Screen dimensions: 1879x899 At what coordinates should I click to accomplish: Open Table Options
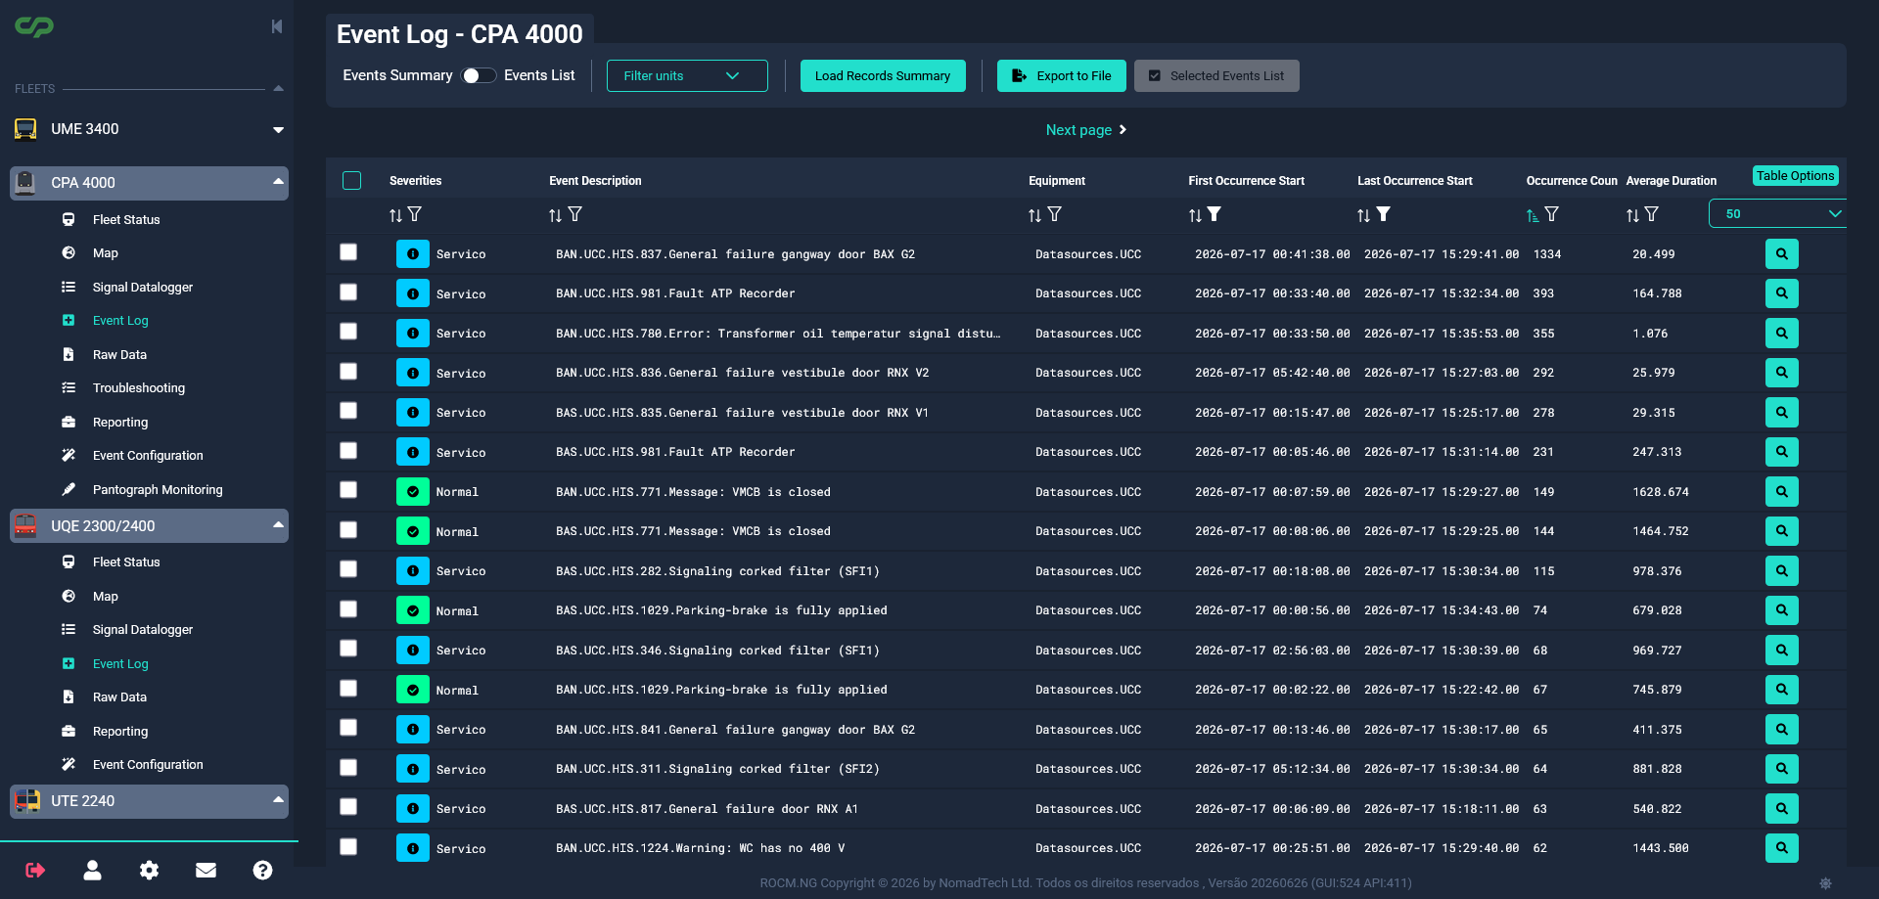pyautogui.click(x=1795, y=176)
